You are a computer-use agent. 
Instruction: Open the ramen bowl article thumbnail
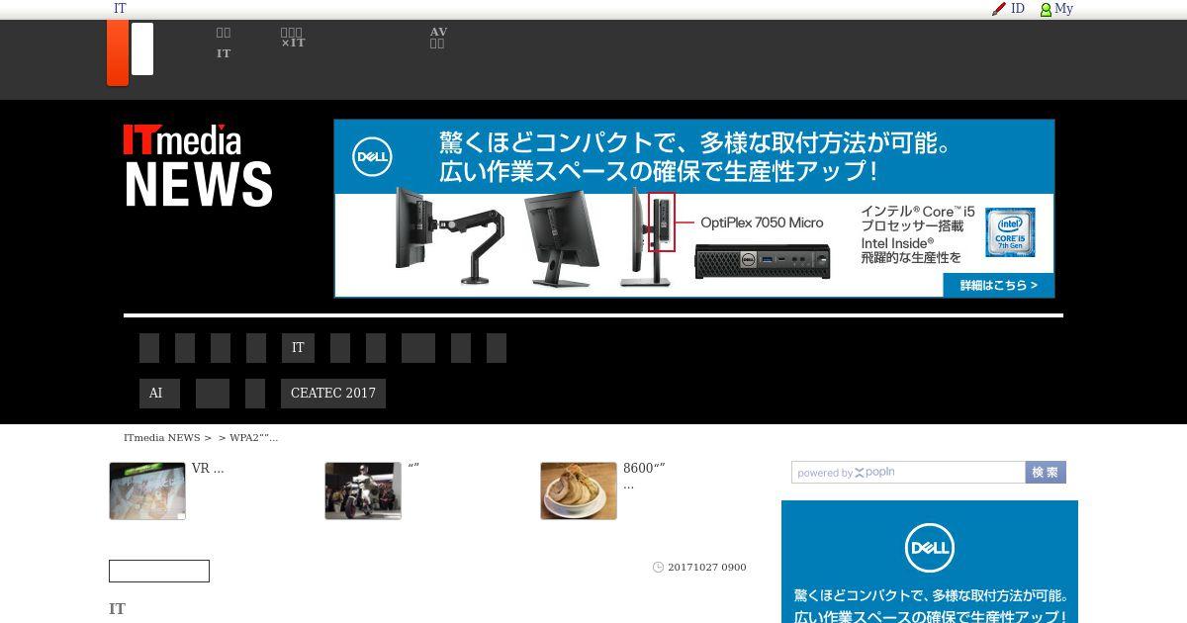click(579, 490)
